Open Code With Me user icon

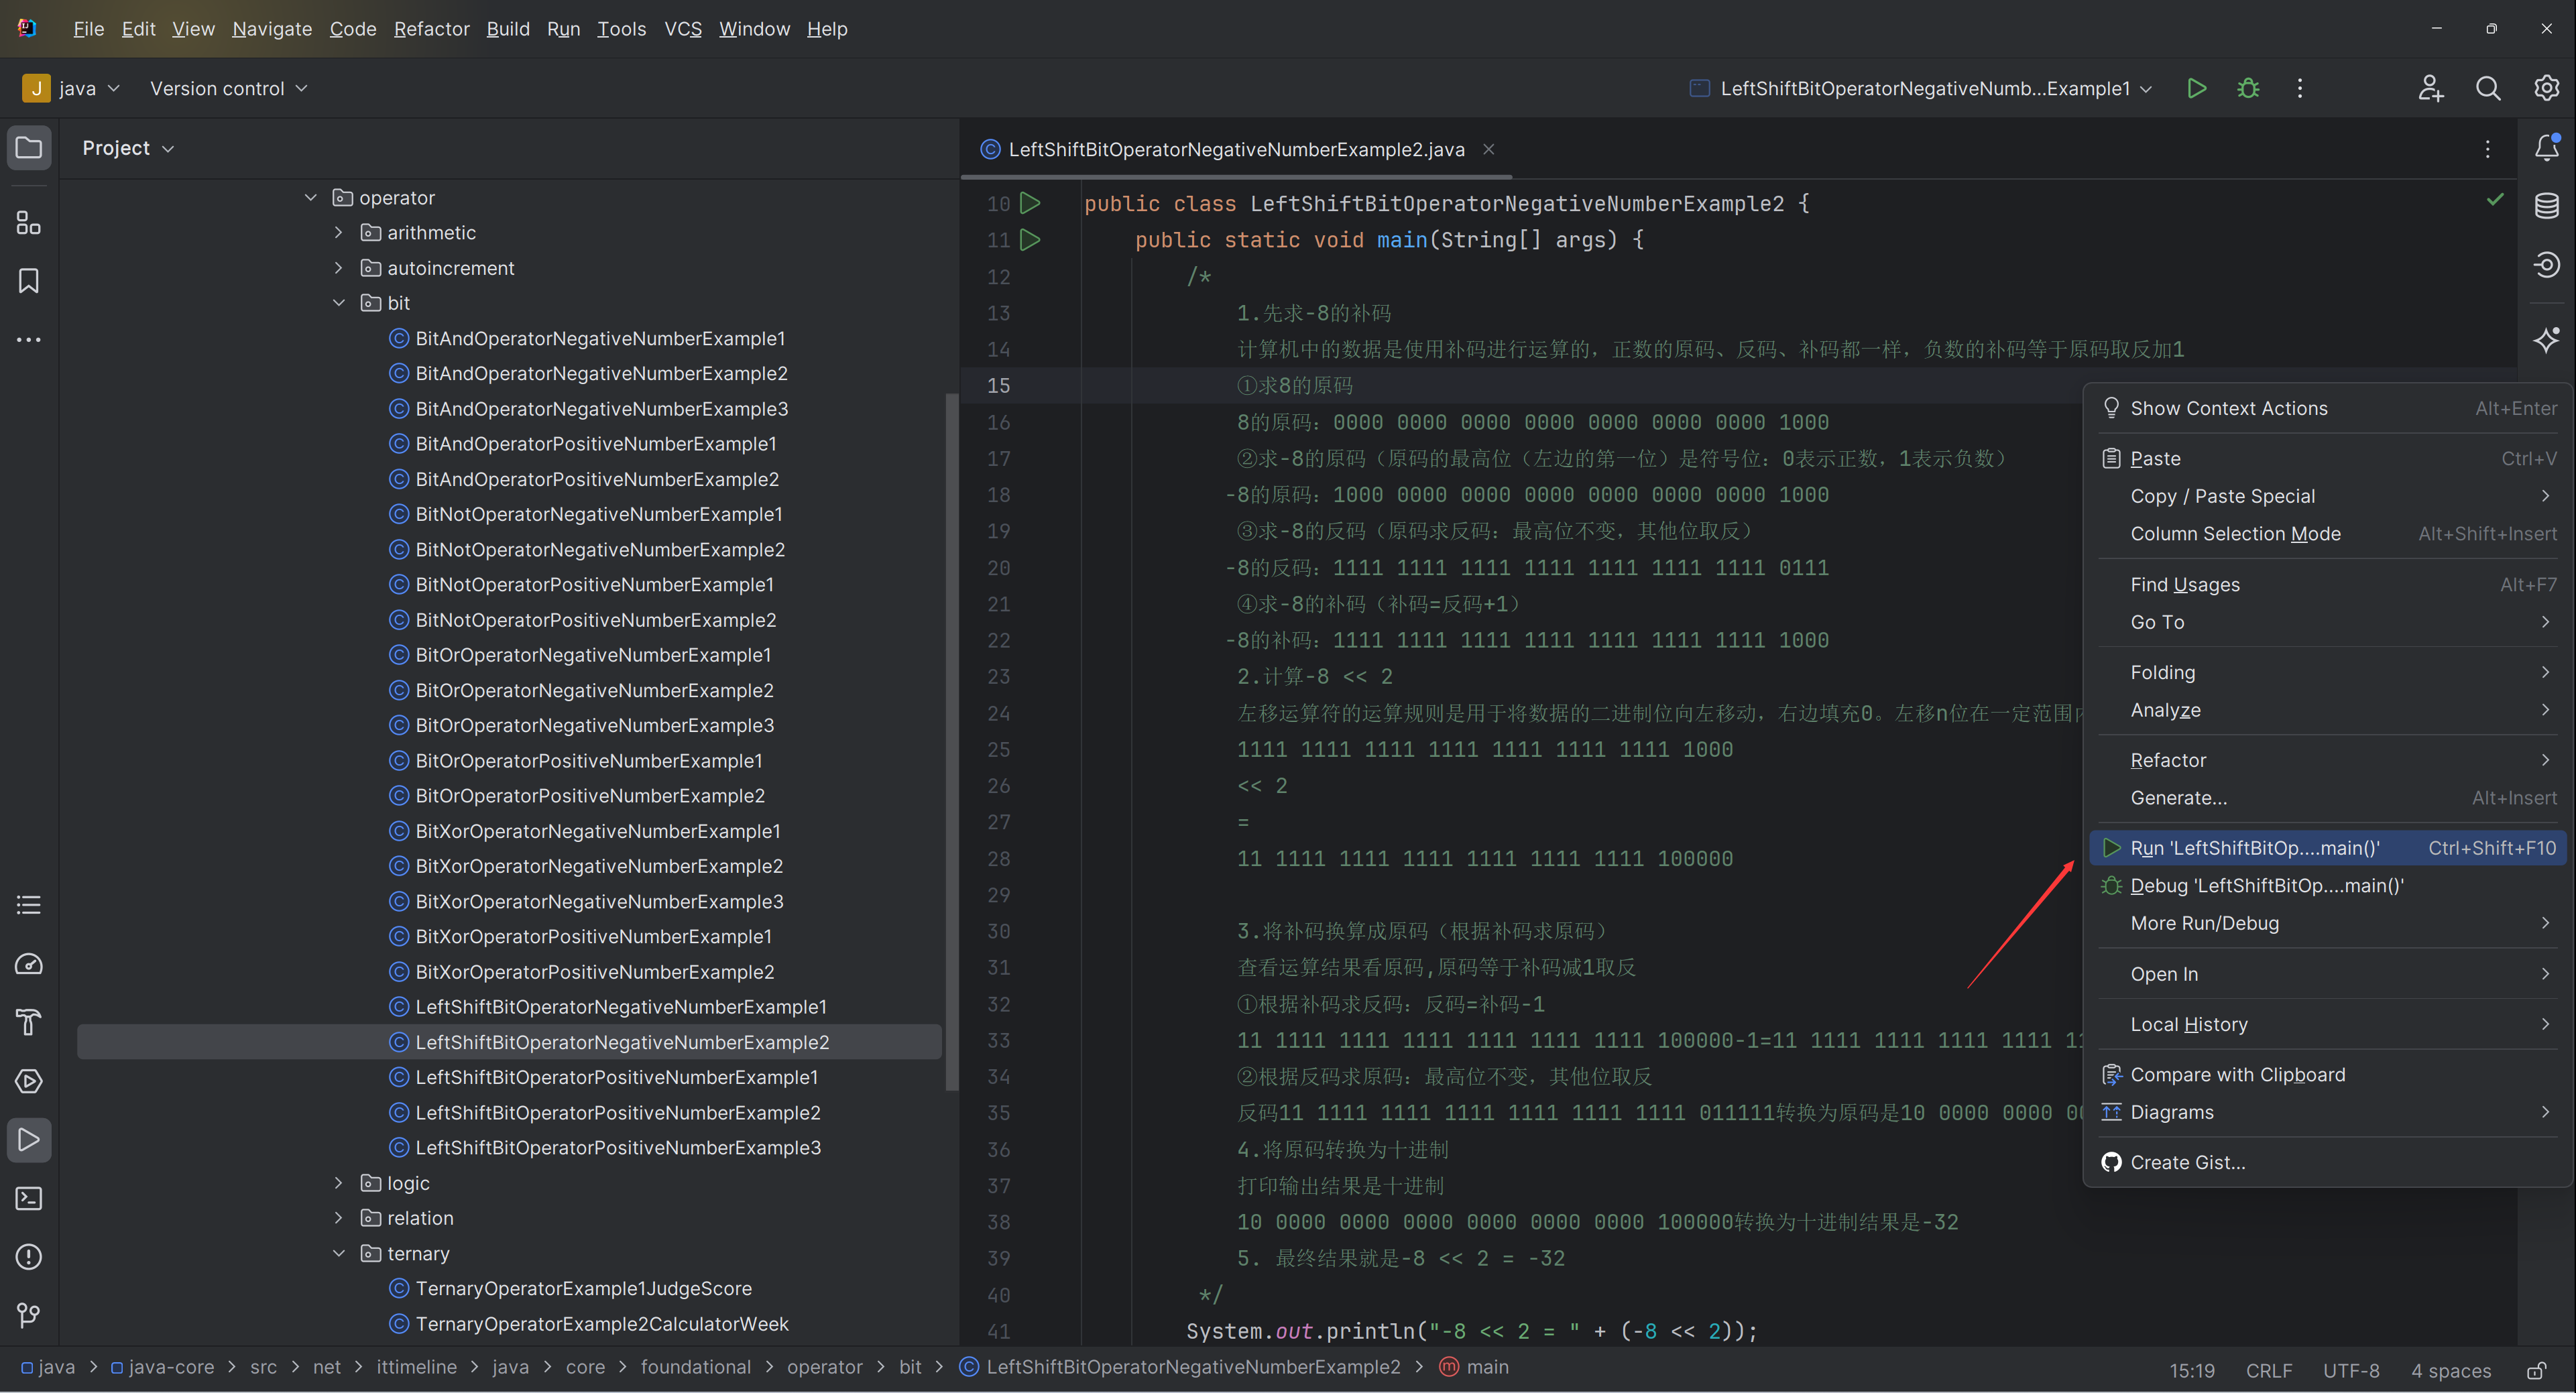[2431, 89]
